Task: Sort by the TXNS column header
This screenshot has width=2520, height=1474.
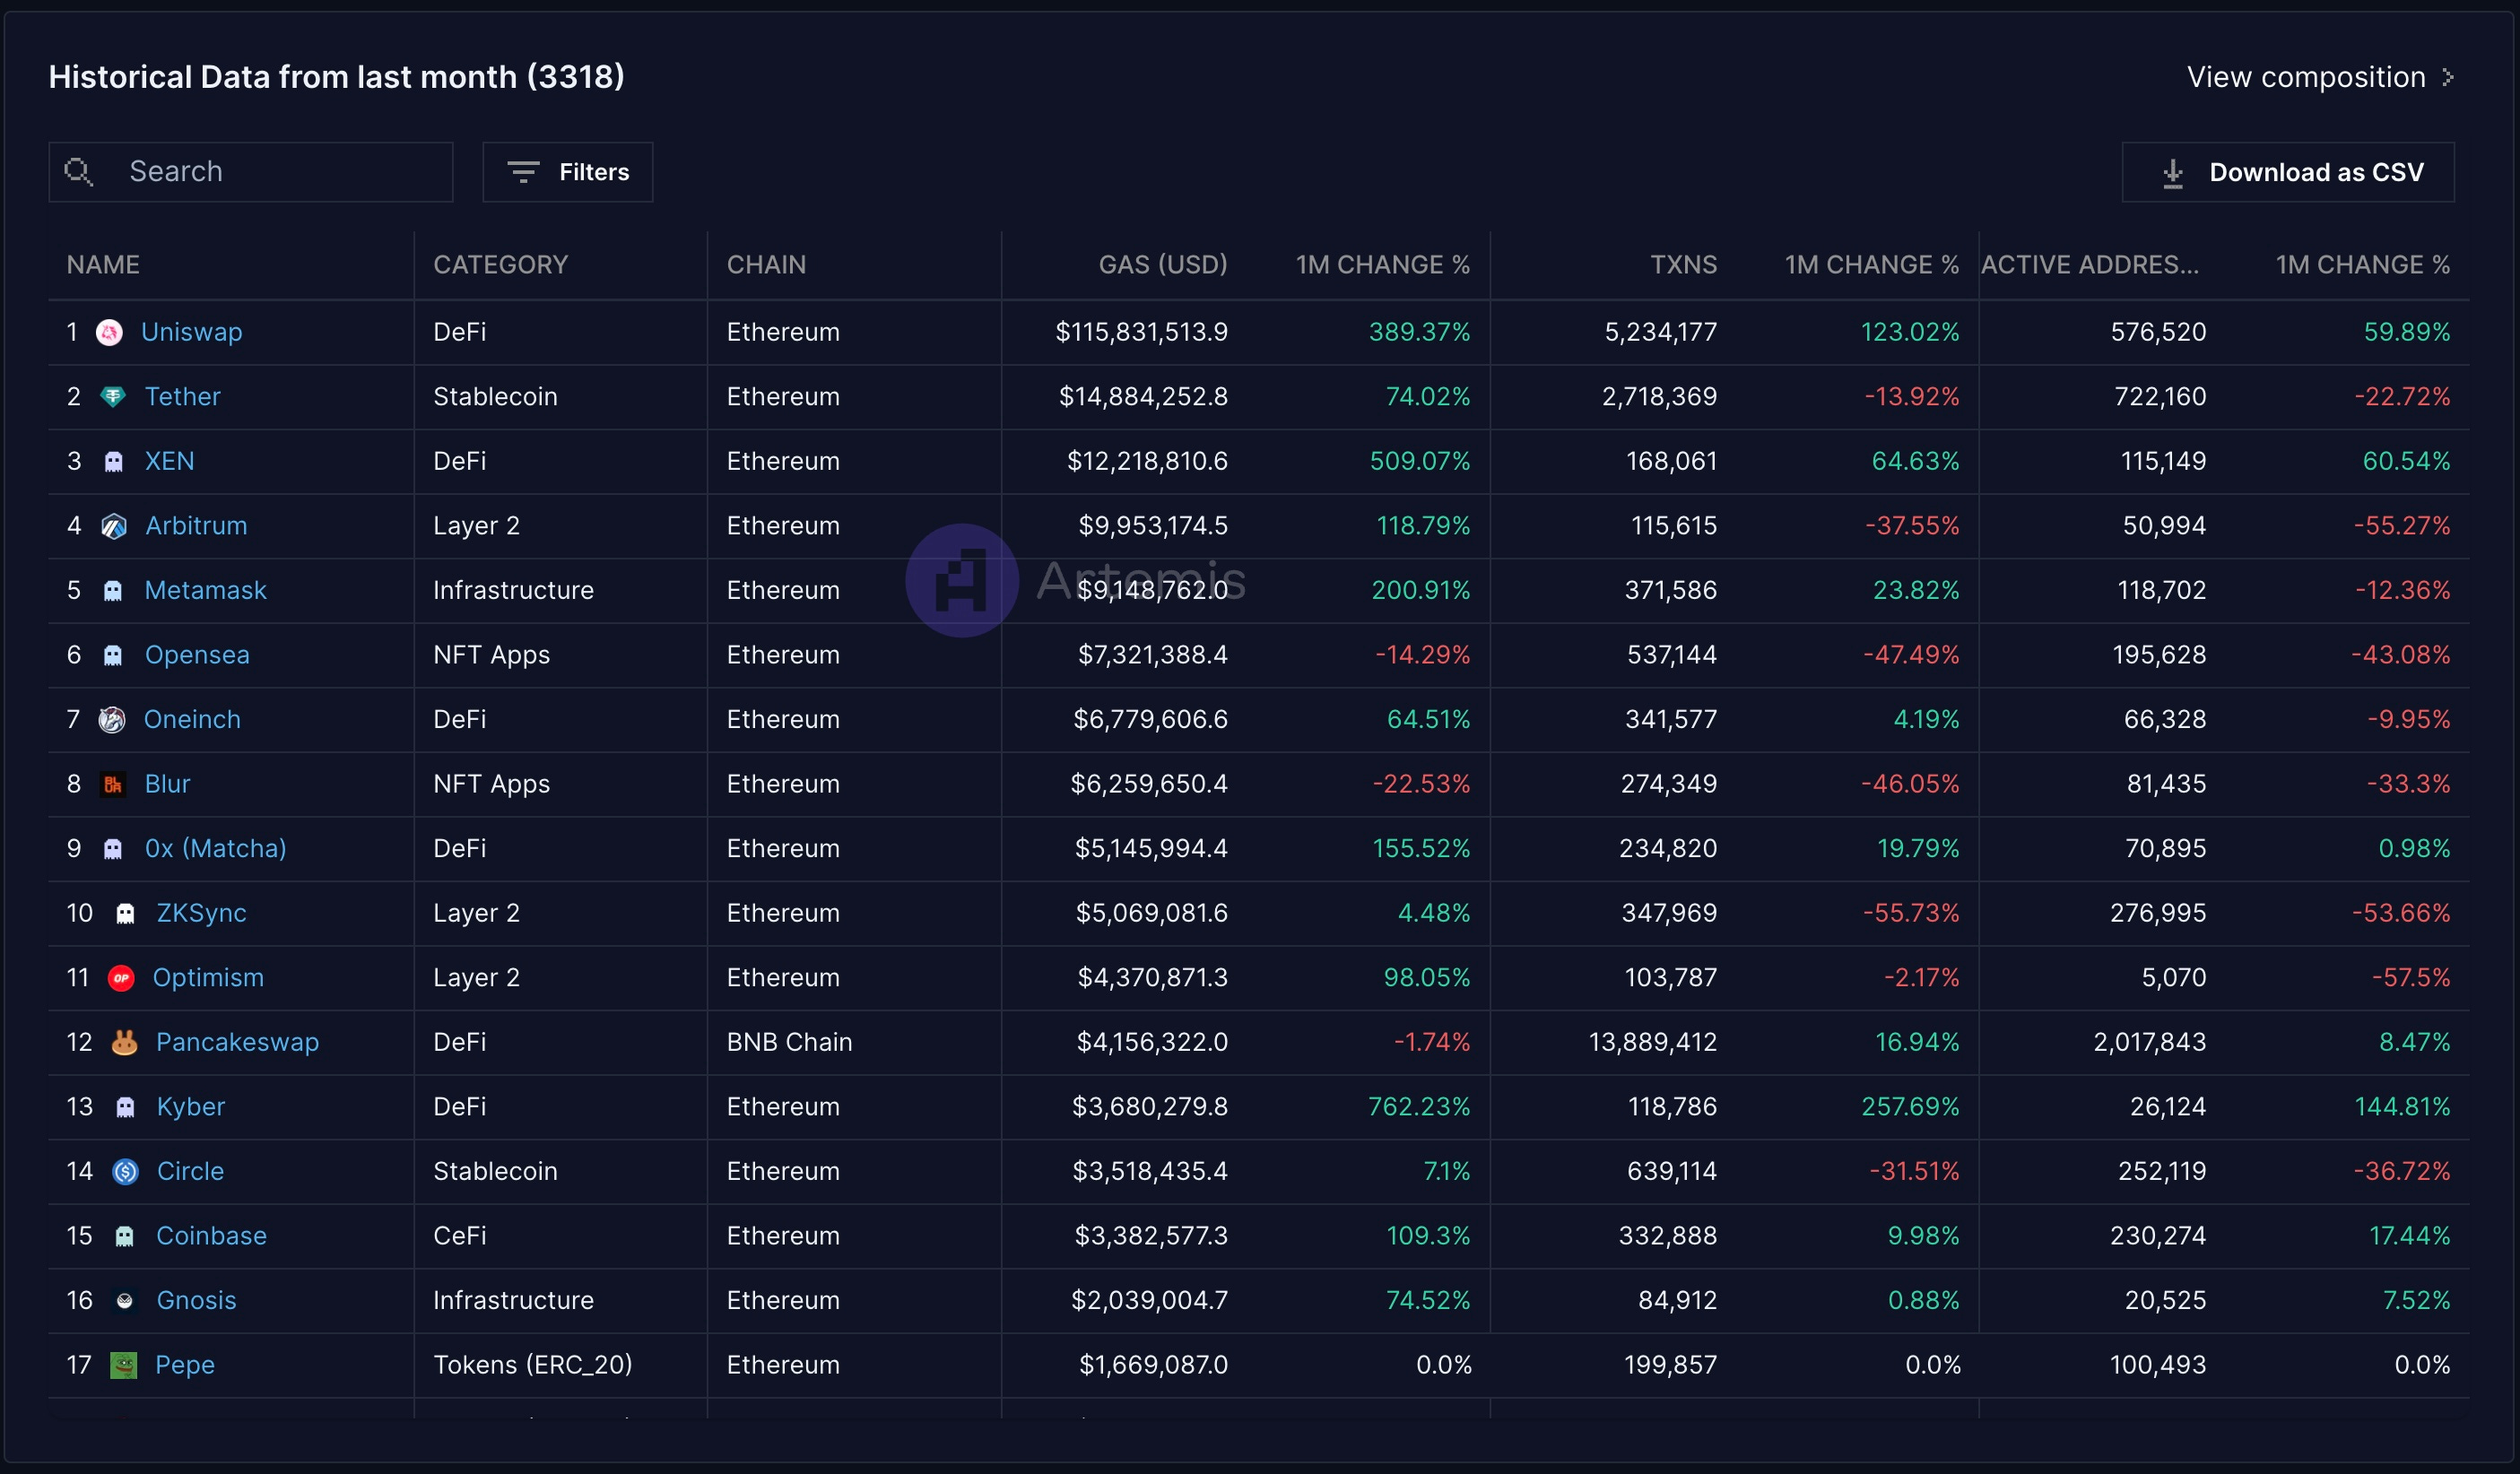Action: [x=1683, y=265]
